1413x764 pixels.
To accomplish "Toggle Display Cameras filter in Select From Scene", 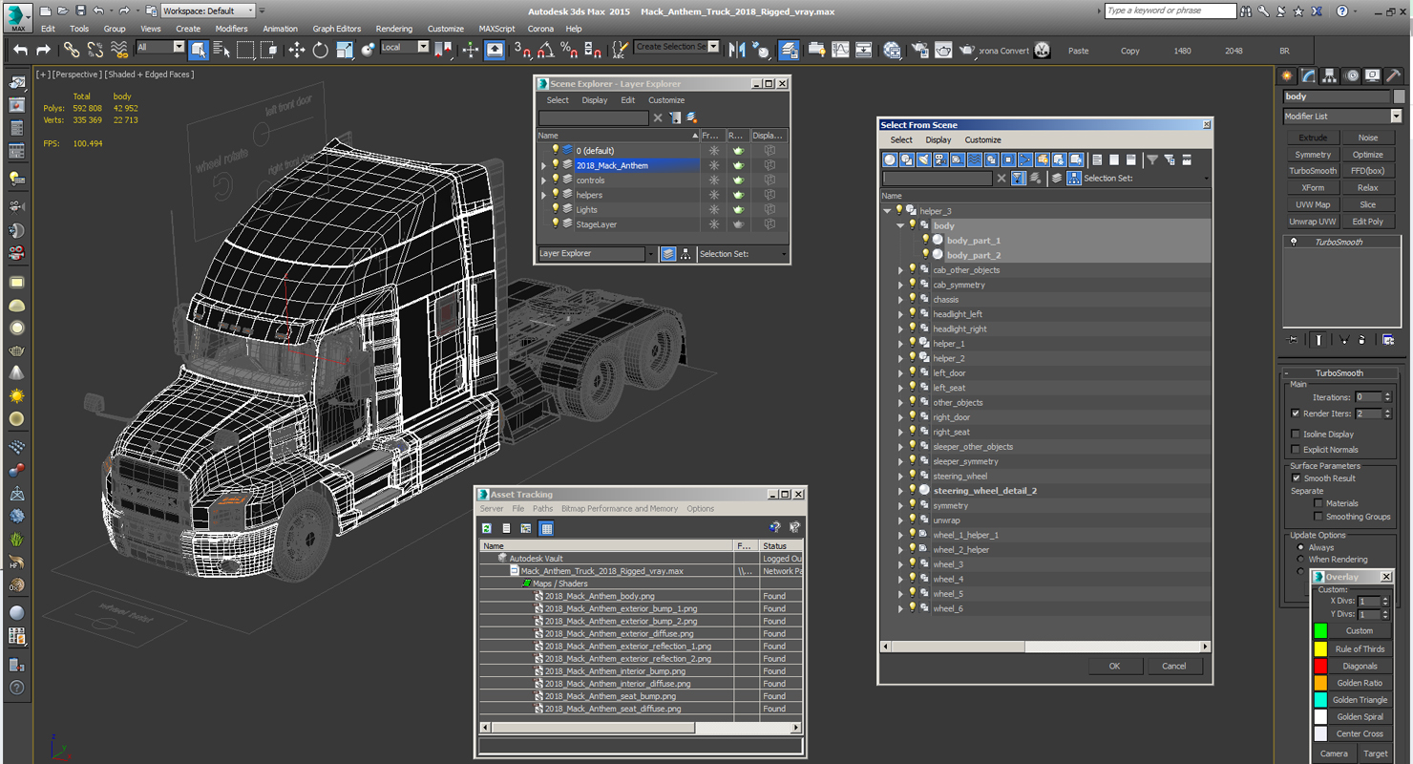I will point(941,159).
